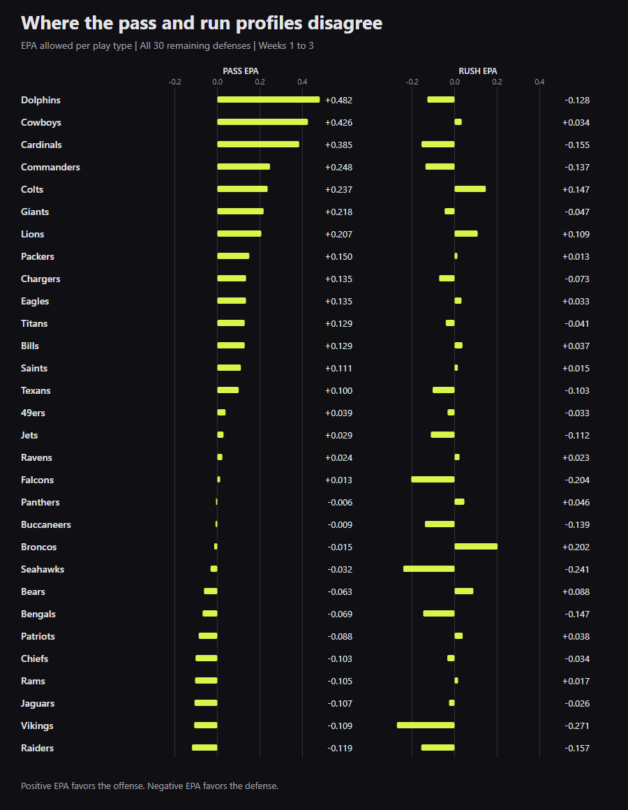Click the footnote about positive EPA
The height and width of the screenshot is (810, 628).
(x=149, y=786)
